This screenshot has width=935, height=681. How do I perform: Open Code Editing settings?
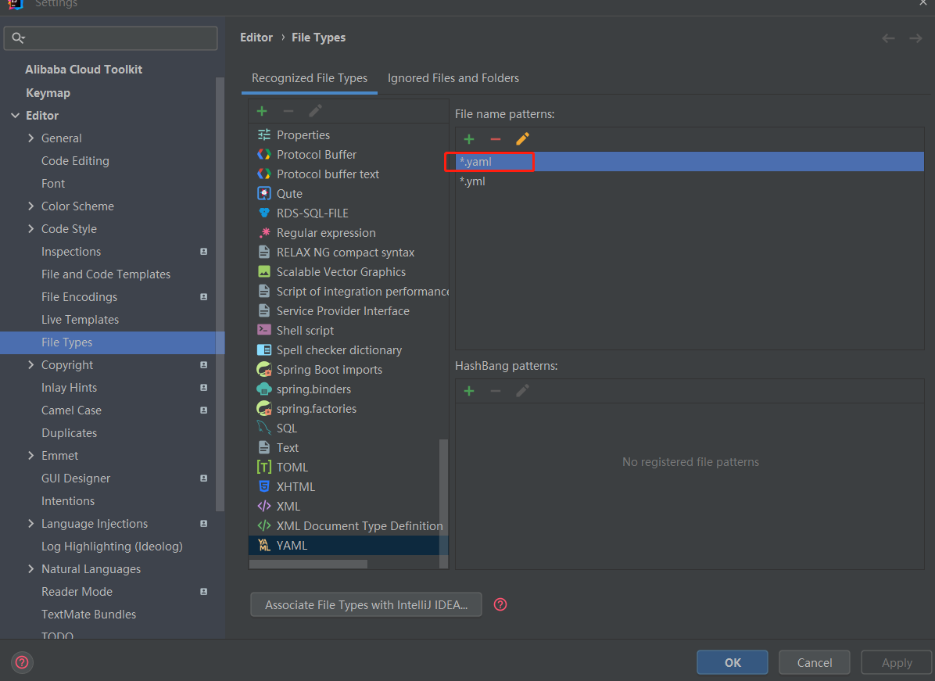75,161
